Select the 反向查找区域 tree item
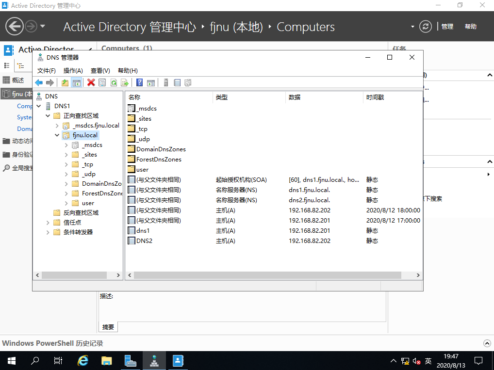The width and height of the screenshot is (494, 370). (x=81, y=213)
